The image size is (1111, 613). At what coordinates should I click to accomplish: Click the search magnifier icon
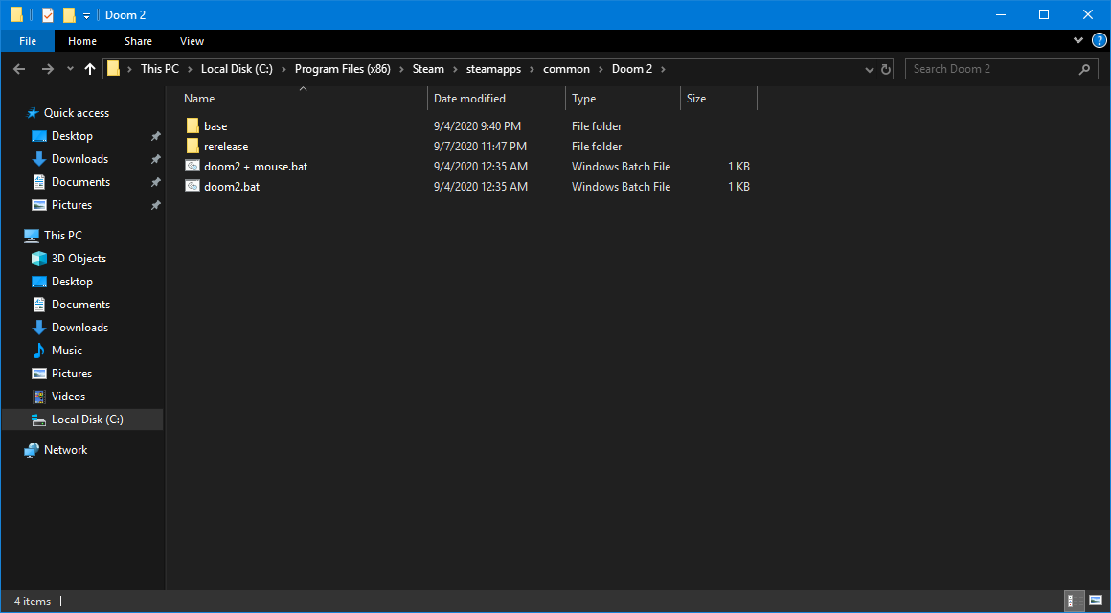[x=1084, y=69]
